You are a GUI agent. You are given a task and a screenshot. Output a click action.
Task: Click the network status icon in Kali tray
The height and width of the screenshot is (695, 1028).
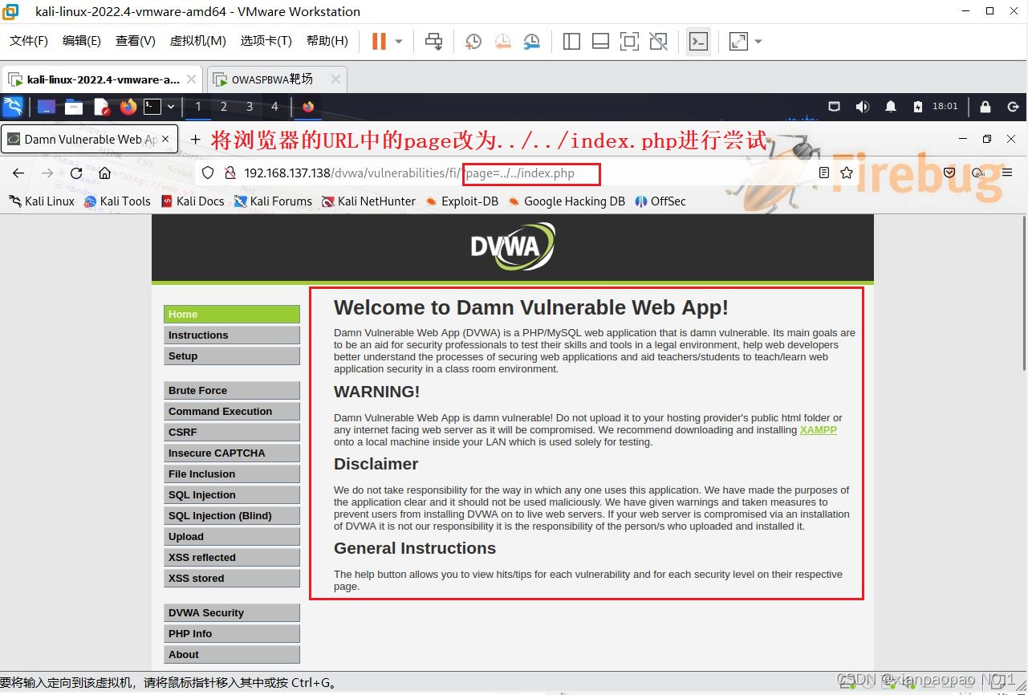(835, 106)
